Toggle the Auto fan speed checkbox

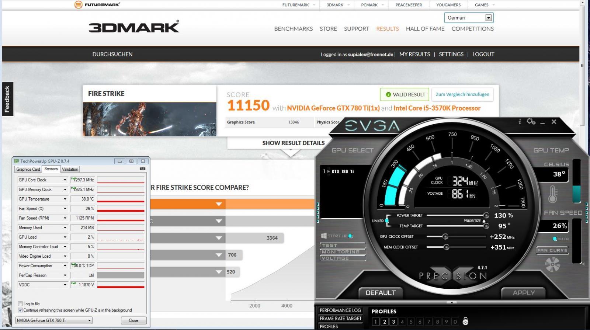coord(555,239)
